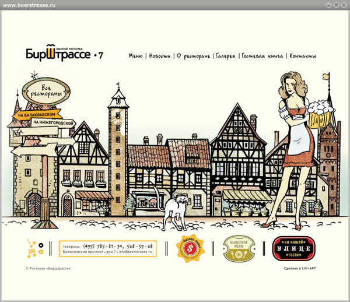Open the Бизнес-ланч orange badge
Screen dimensions: 350x302
[x=190, y=248]
